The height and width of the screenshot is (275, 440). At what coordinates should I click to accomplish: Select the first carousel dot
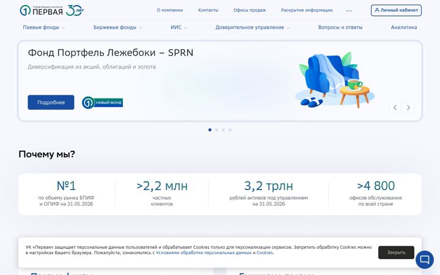[210, 130]
